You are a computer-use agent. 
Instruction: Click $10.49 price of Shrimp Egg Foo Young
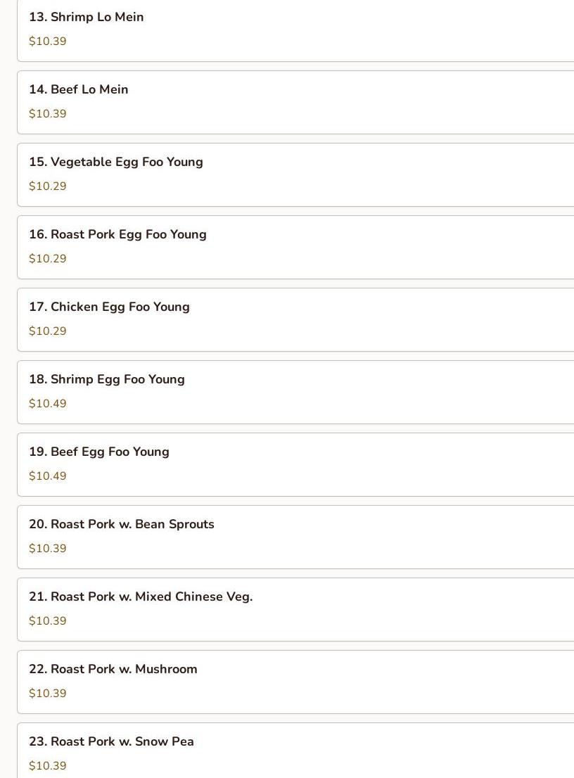pyautogui.click(x=48, y=403)
